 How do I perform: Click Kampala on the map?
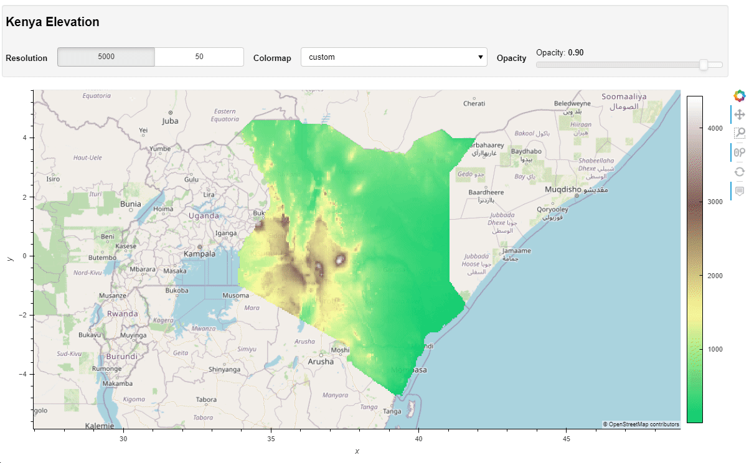coord(199,254)
